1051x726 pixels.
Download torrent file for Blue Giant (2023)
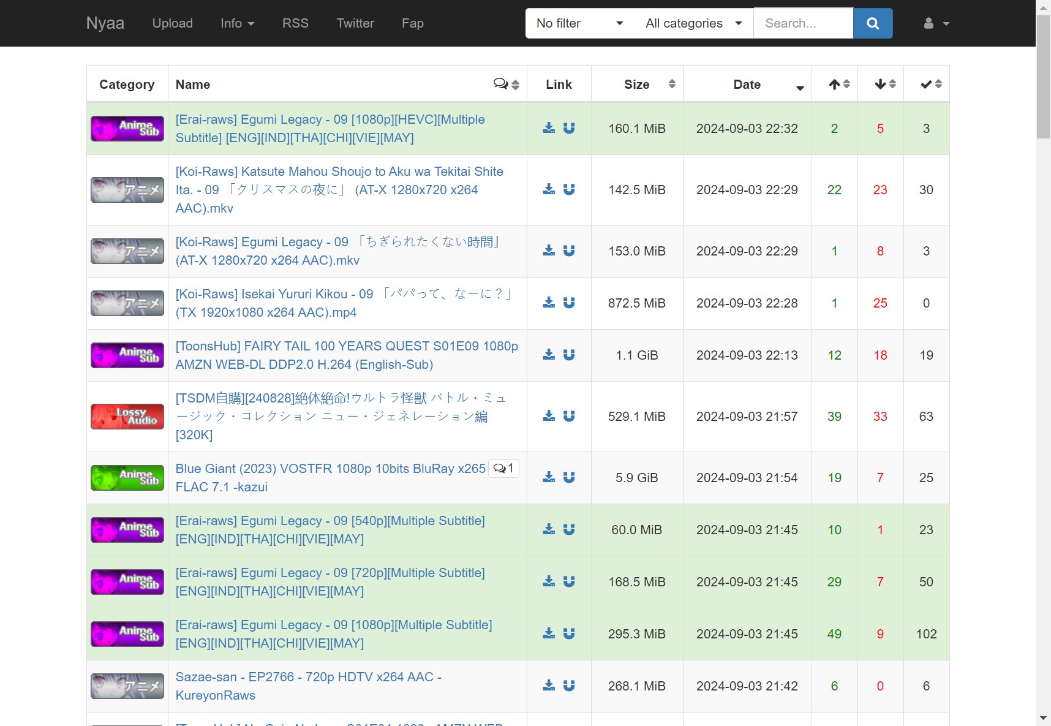tap(549, 477)
